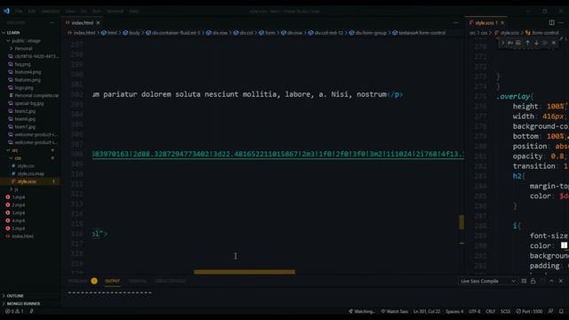Toggle output scroll lock
The image size is (569, 320).
point(533,281)
